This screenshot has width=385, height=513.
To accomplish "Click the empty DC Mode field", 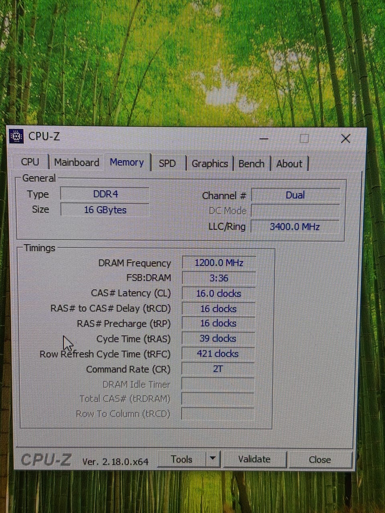I will pyautogui.click(x=295, y=211).
